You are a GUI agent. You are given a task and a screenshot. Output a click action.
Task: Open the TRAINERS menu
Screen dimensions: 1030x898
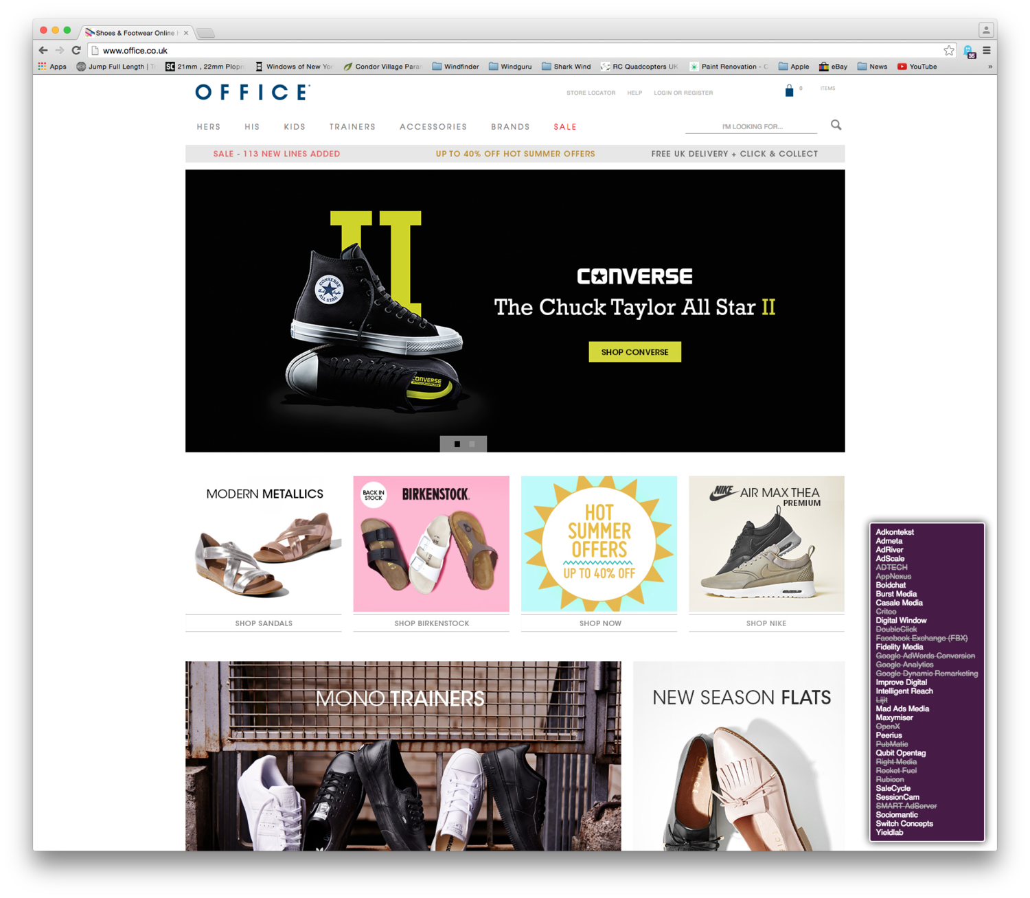(352, 127)
